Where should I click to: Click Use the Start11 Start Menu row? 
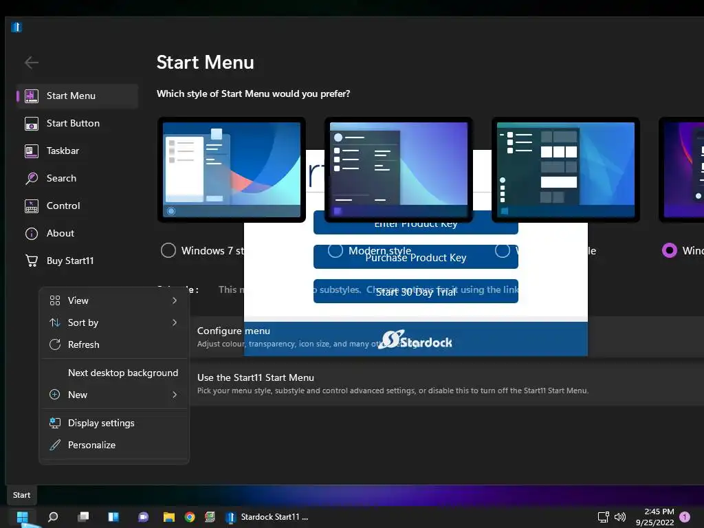coord(447,384)
